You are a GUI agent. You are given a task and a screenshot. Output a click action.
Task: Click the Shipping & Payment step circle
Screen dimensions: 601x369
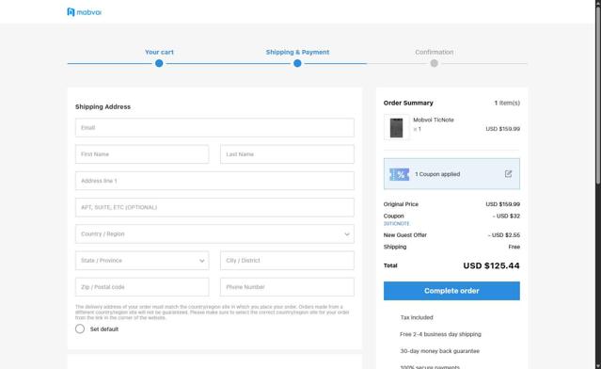click(x=297, y=63)
